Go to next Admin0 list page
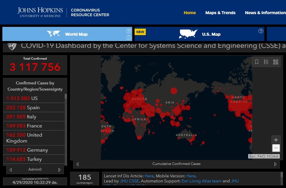286x188 pixels. click(59, 170)
